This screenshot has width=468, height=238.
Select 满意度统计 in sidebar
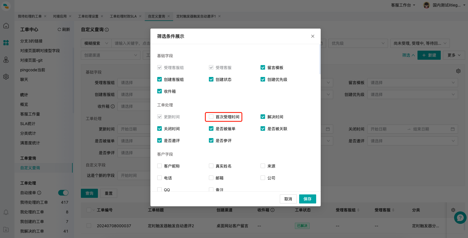pyautogui.click(x=30, y=143)
